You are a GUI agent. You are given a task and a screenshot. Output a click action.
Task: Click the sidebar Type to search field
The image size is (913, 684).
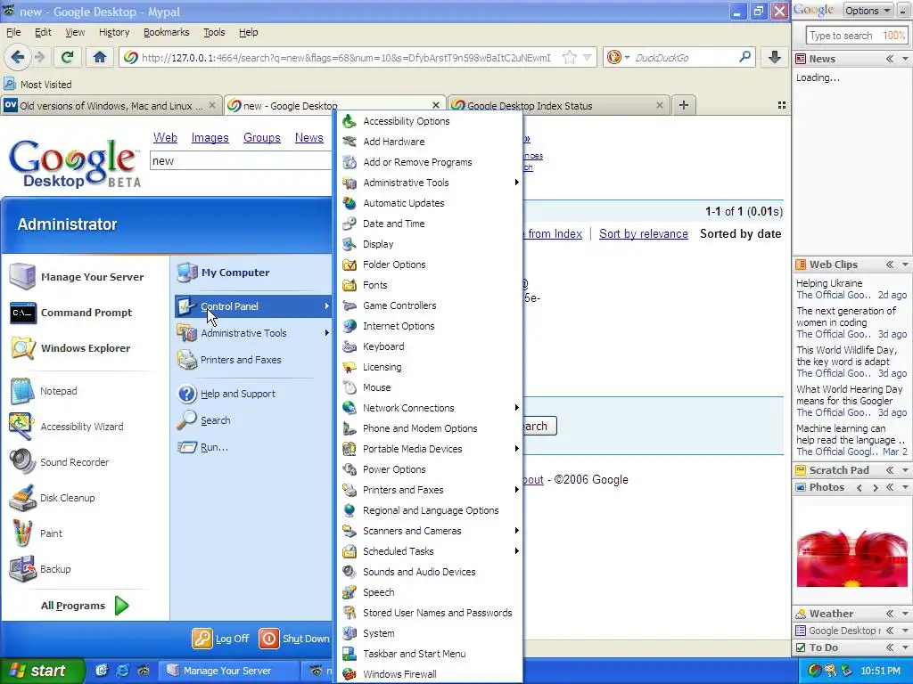(856, 36)
